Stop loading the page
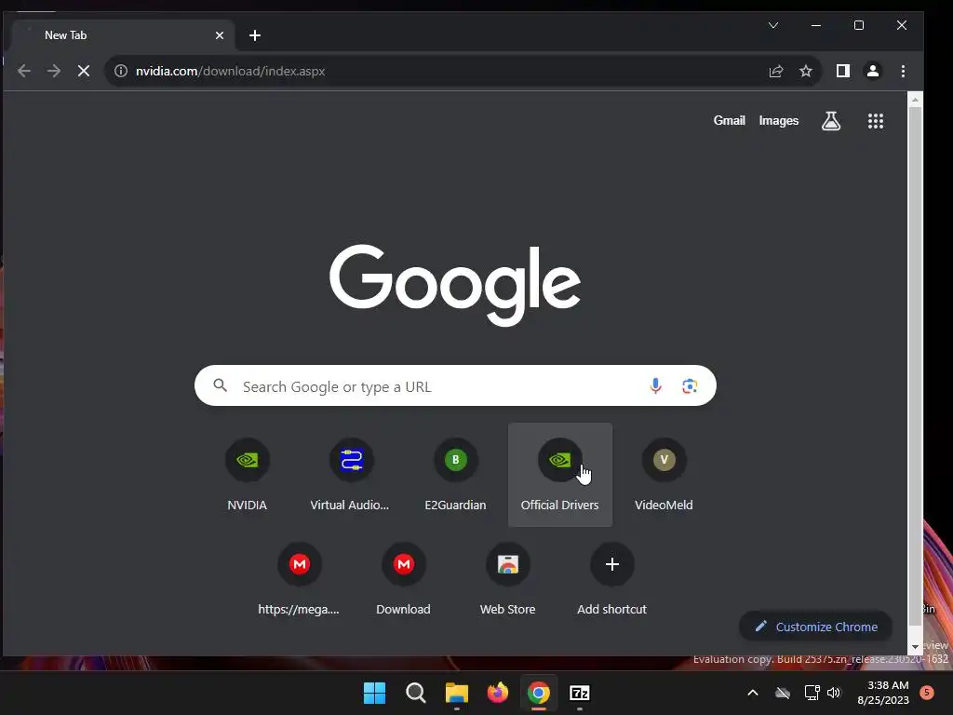The image size is (953, 715). click(x=84, y=71)
